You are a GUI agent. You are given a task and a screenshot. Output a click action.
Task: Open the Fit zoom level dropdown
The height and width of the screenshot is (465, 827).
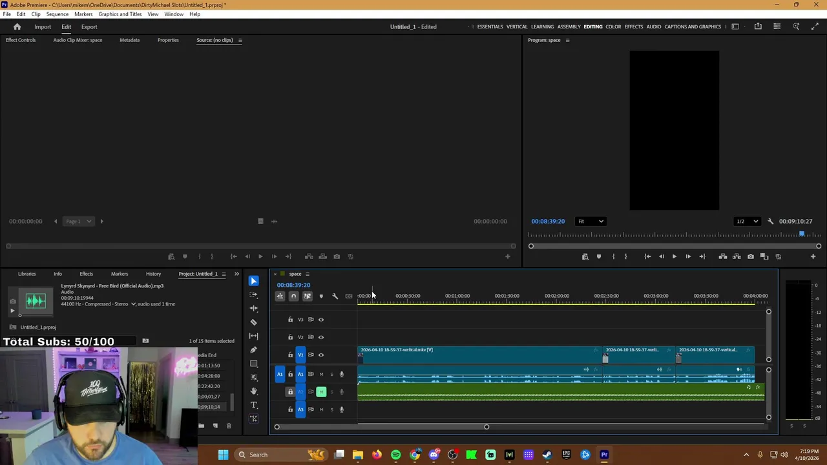(591, 222)
